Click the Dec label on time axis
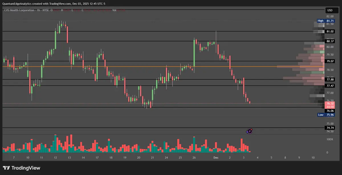The height and width of the screenshot is (175, 342). [216, 157]
